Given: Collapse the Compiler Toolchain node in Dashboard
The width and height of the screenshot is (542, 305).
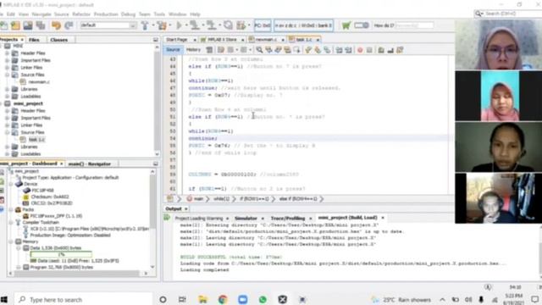Looking at the screenshot, I should (x=11, y=222).
